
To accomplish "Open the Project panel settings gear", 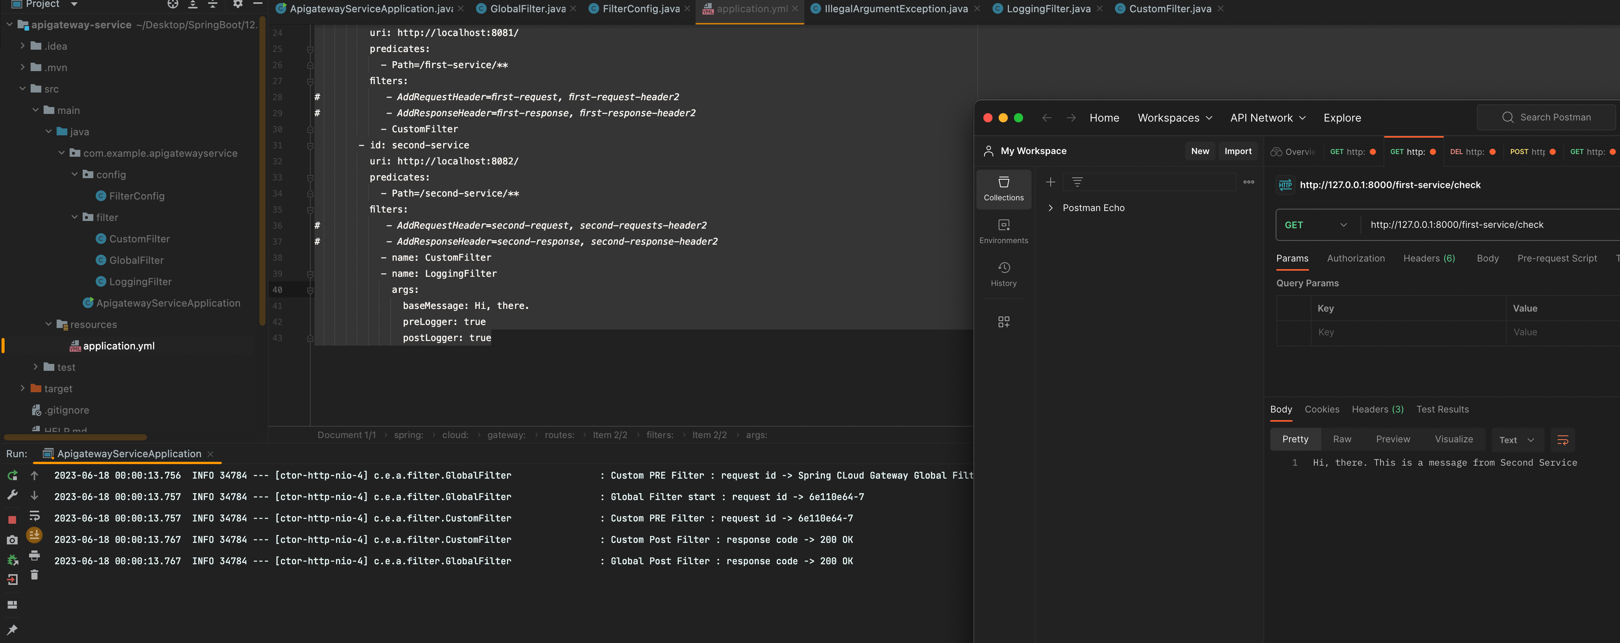I will (x=238, y=4).
